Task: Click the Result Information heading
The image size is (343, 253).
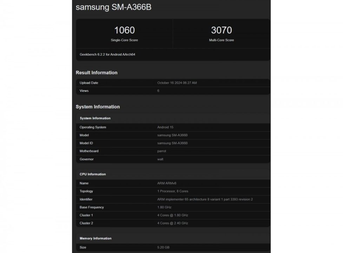Action: (x=96, y=72)
